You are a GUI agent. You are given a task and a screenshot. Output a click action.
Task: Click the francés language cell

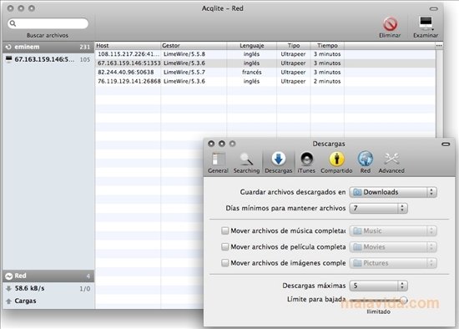click(252, 73)
